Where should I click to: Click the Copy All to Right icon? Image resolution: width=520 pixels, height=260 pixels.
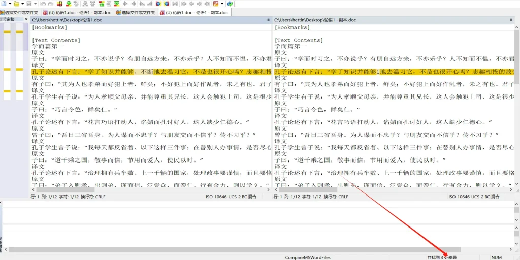click(158, 4)
